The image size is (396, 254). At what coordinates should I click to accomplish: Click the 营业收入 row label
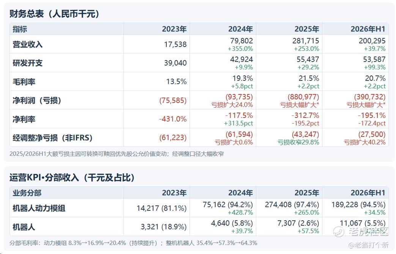pyautogui.click(x=28, y=44)
